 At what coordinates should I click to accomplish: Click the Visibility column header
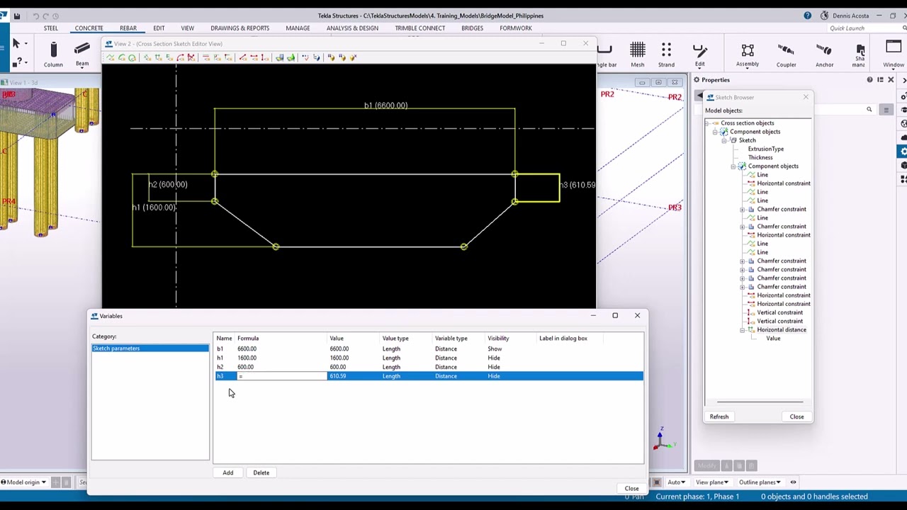tap(498, 339)
